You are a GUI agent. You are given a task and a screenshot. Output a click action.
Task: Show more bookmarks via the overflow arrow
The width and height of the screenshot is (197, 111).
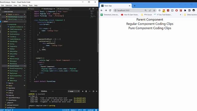tap(181, 15)
